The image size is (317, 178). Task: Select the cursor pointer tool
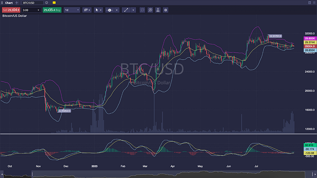click(96, 10)
